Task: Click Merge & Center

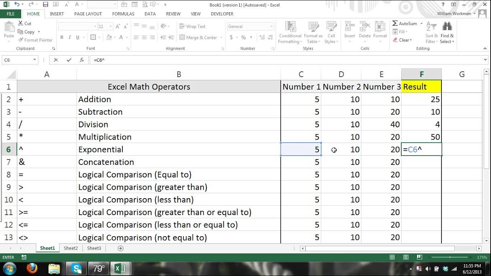Action: tap(198, 38)
